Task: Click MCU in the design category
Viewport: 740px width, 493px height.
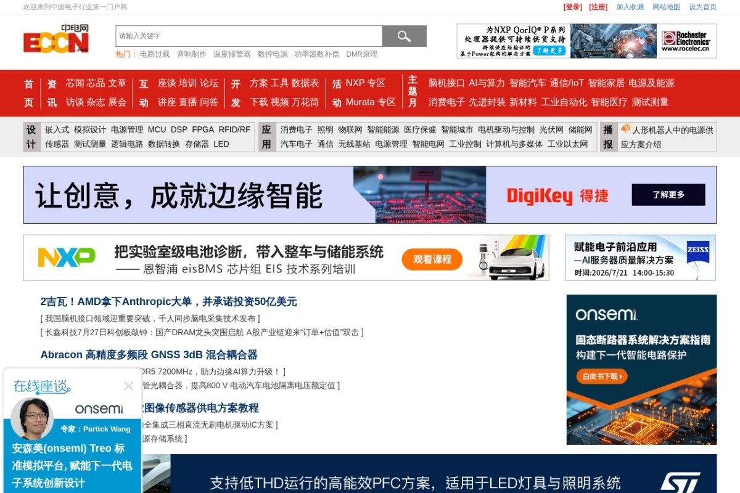Action: point(157,129)
